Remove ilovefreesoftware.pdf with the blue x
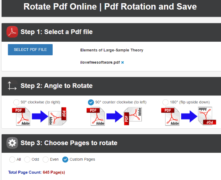 click(x=123, y=63)
